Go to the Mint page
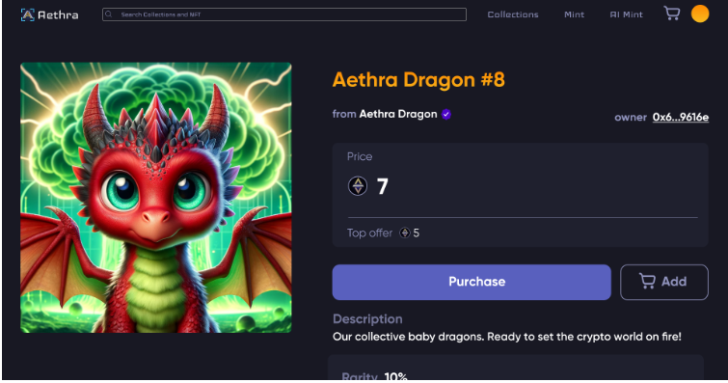 [x=574, y=14]
